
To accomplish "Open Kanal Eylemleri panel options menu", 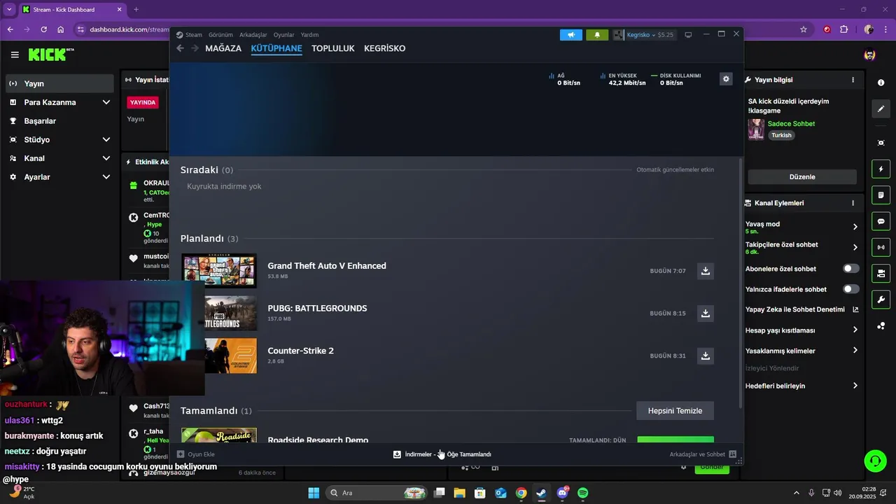I will click(x=853, y=203).
